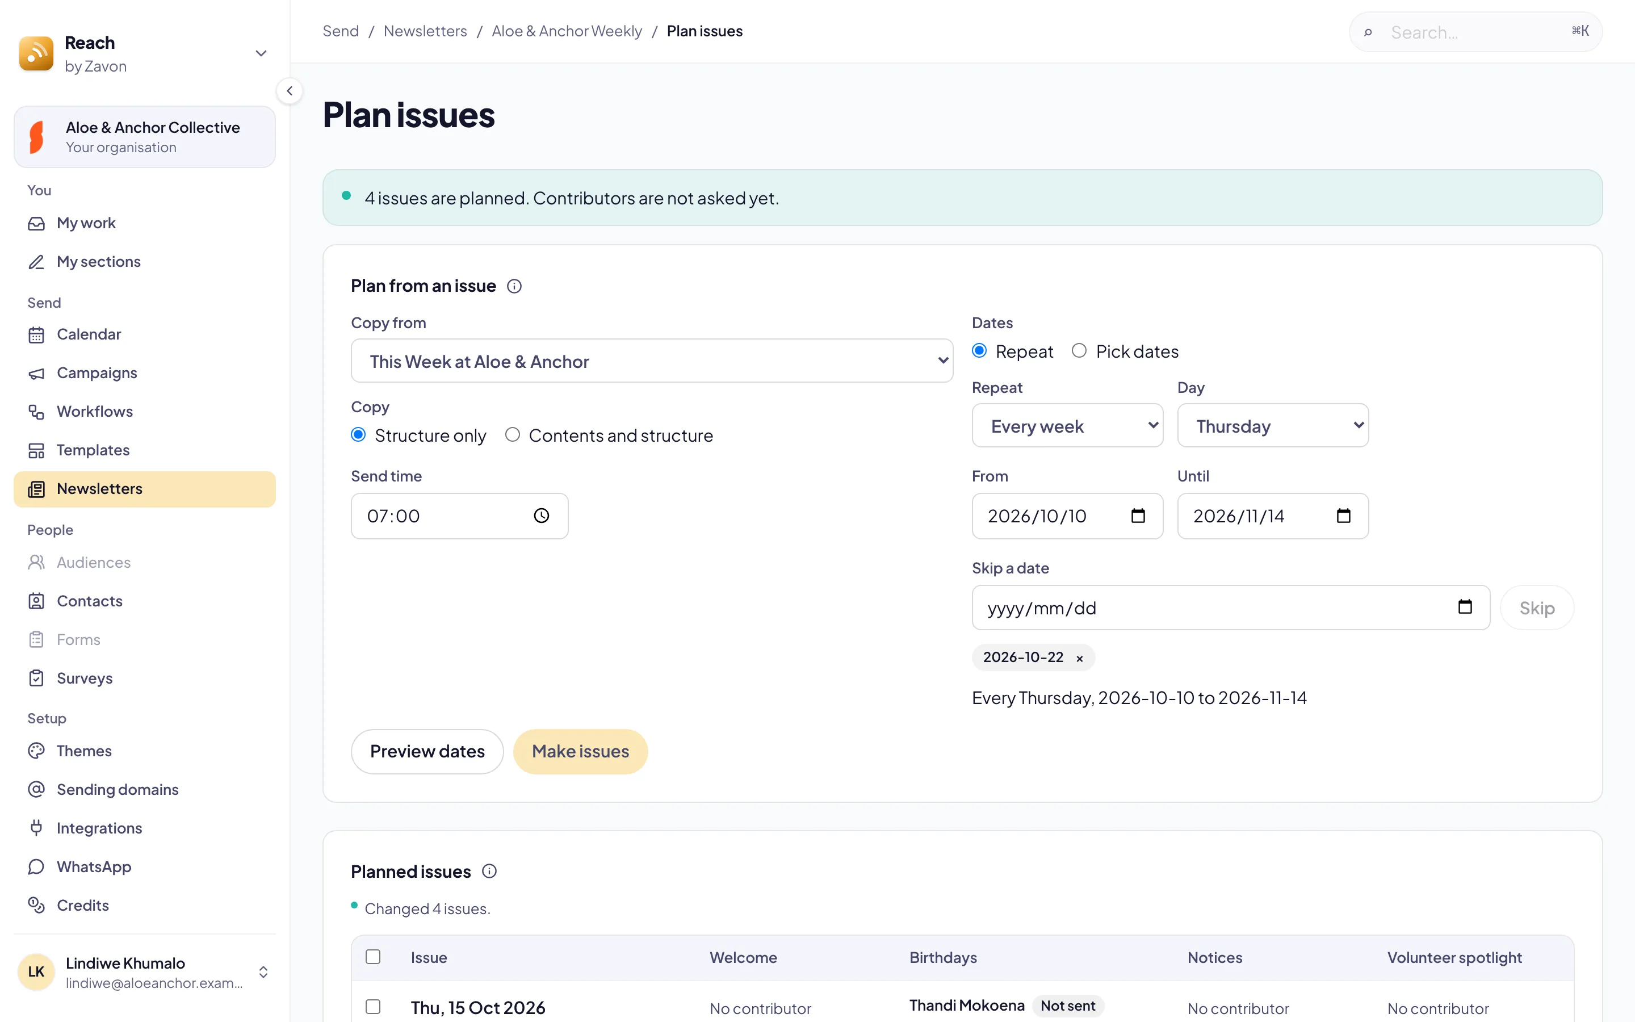The image size is (1635, 1022).
Task: Click the Newsletters breadcrumb link
Action: click(425, 31)
